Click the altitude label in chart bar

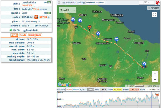pyautogui.click(x=61, y=89)
